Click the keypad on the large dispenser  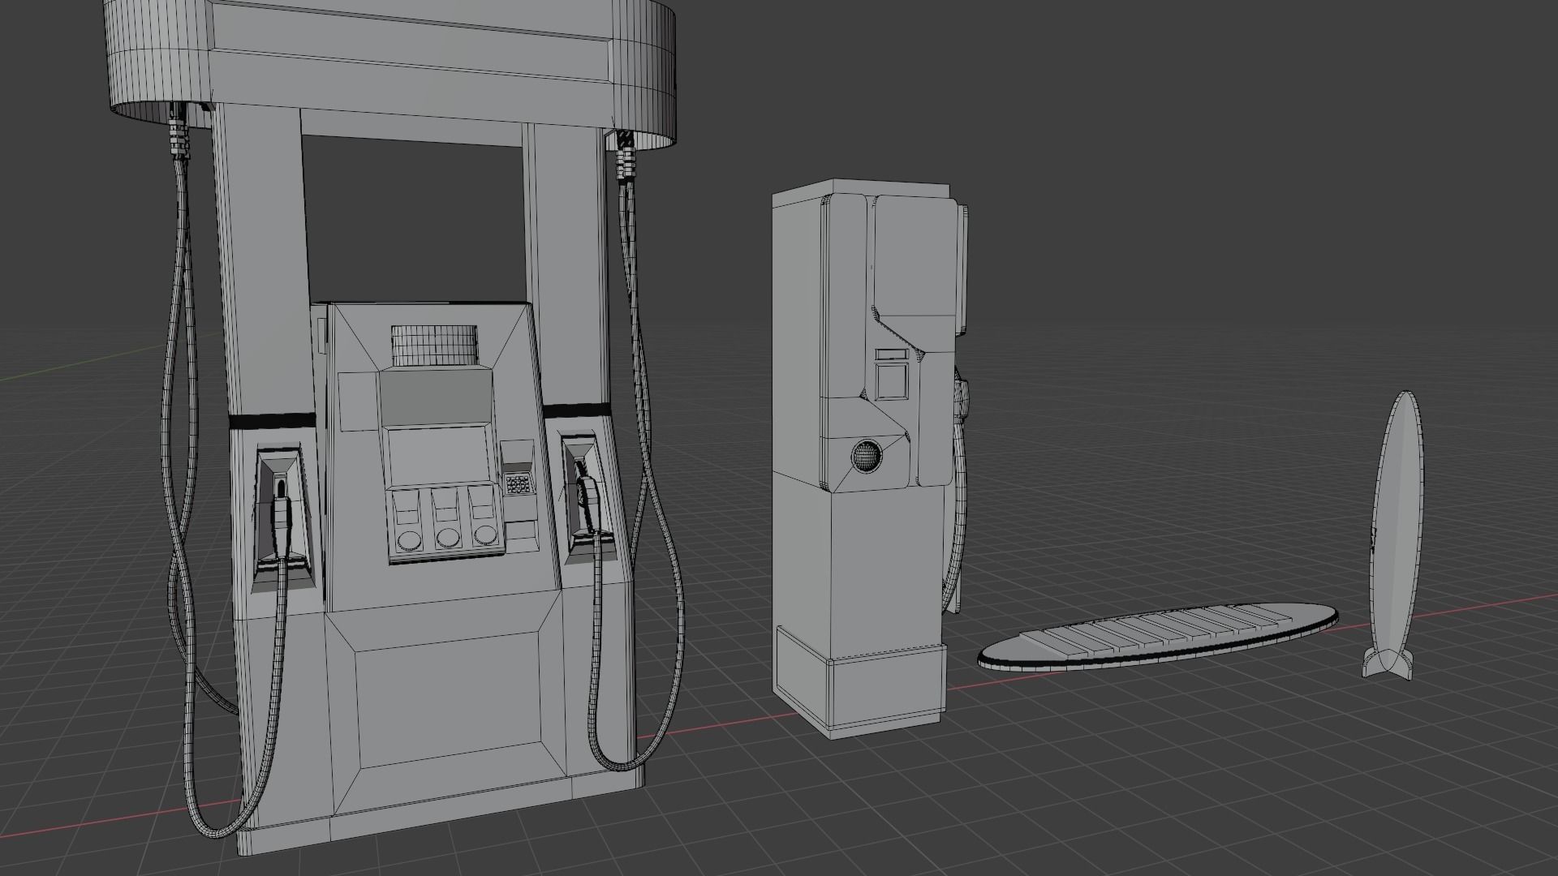[518, 485]
